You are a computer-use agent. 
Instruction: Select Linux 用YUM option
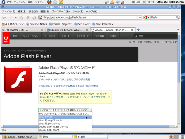tap(65, 117)
